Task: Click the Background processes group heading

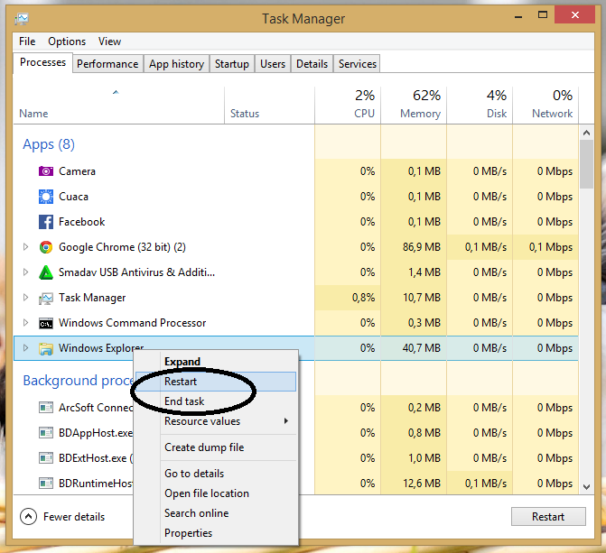Action: pos(78,381)
